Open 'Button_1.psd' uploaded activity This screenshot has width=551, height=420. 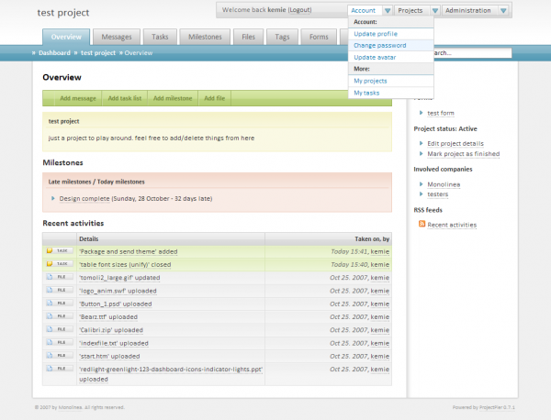pyautogui.click(x=116, y=304)
